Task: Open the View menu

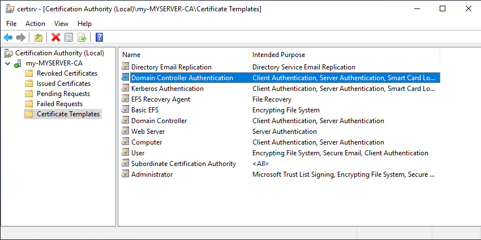Action: tap(61, 24)
